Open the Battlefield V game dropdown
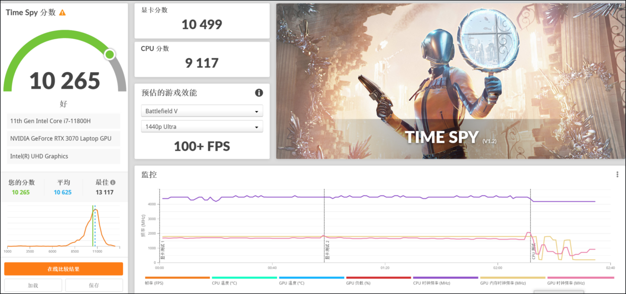626x294 pixels. 202,111
